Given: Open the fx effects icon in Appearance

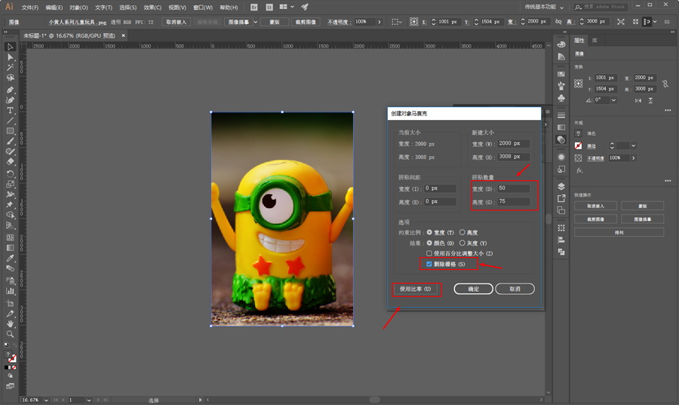Looking at the screenshot, I should 579,170.
